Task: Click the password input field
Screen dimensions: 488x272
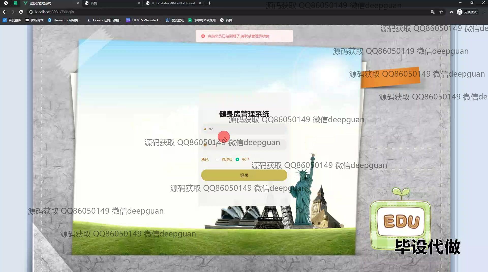Action: pyautogui.click(x=244, y=145)
